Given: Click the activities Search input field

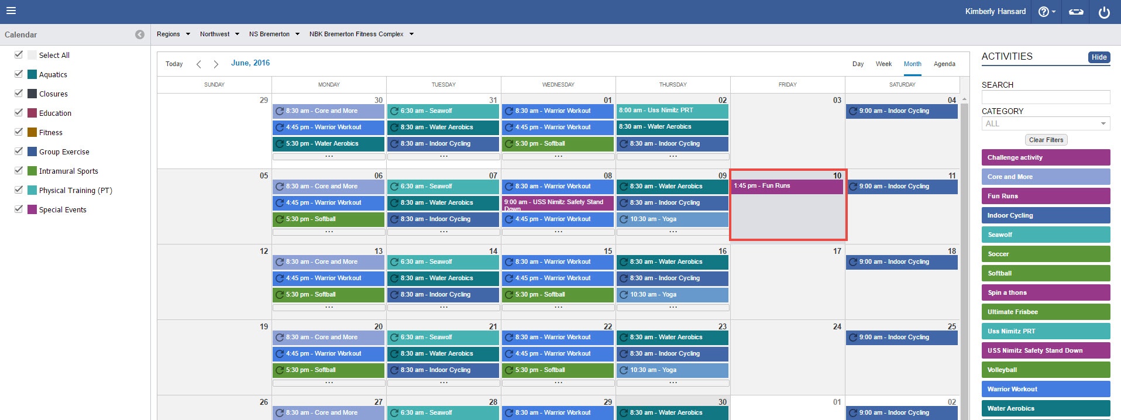Looking at the screenshot, I should pos(1046,97).
